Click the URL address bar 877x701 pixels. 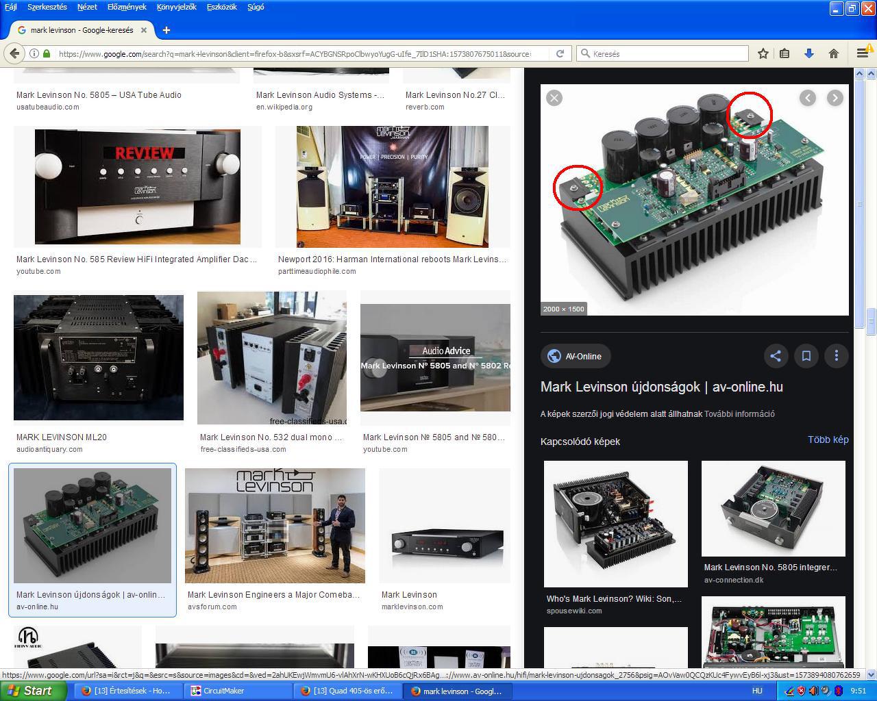tap(295, 53)
